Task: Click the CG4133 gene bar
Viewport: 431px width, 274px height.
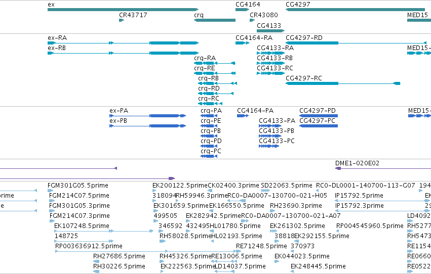Action: point(270,31)
